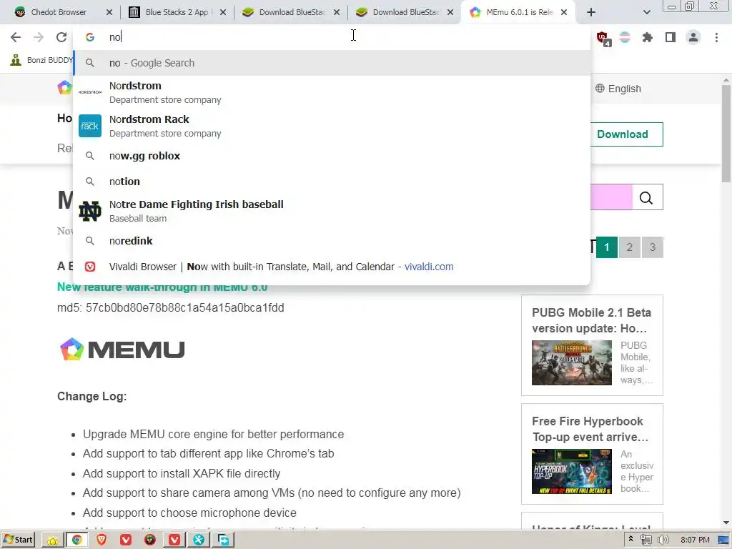Choose the Nordstrom Rack suggestion

[x=332, y=126]
